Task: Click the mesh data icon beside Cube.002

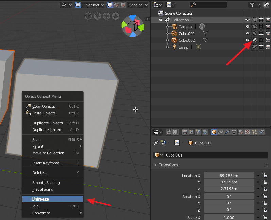Action: tap(205, 40)
